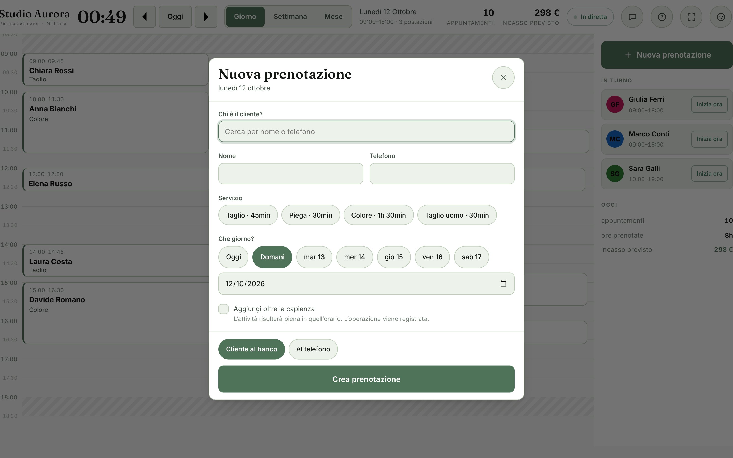Click the Studio Aurora logo
The width and height of the screenshot is (733, 458).
pos(35,17)
